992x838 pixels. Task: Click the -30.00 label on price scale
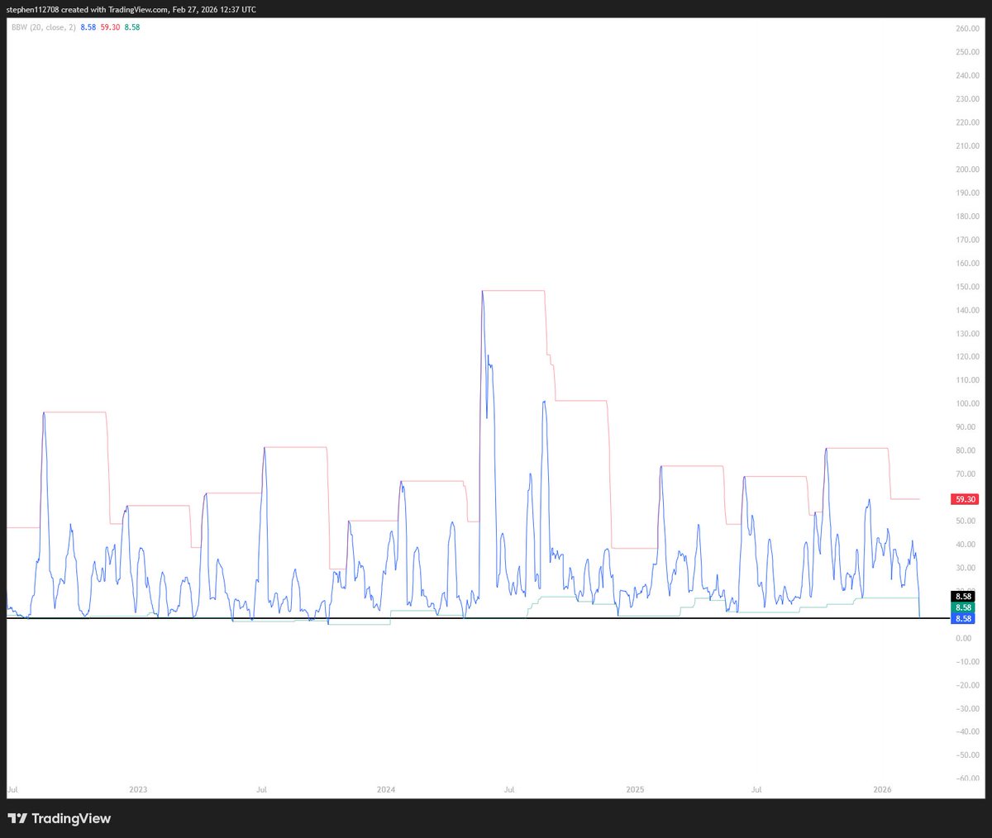[967, 709]
